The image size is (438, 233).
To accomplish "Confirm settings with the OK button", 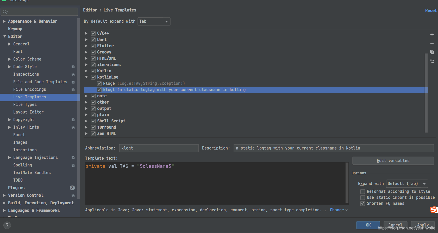I will (x=368, y=225).
